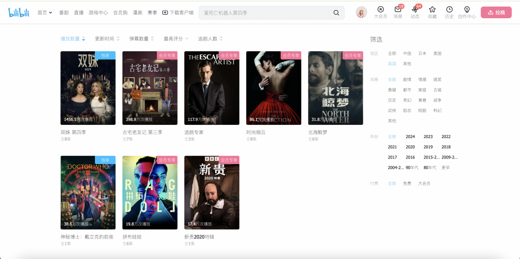Click the 投稿 upload button
Image resolution: width=520 pixels, height=259 pixels.
pyautogui.click(x=496, y=13)
